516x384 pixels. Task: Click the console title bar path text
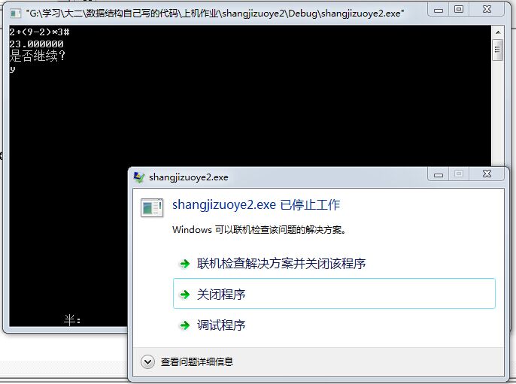point(215,14)
